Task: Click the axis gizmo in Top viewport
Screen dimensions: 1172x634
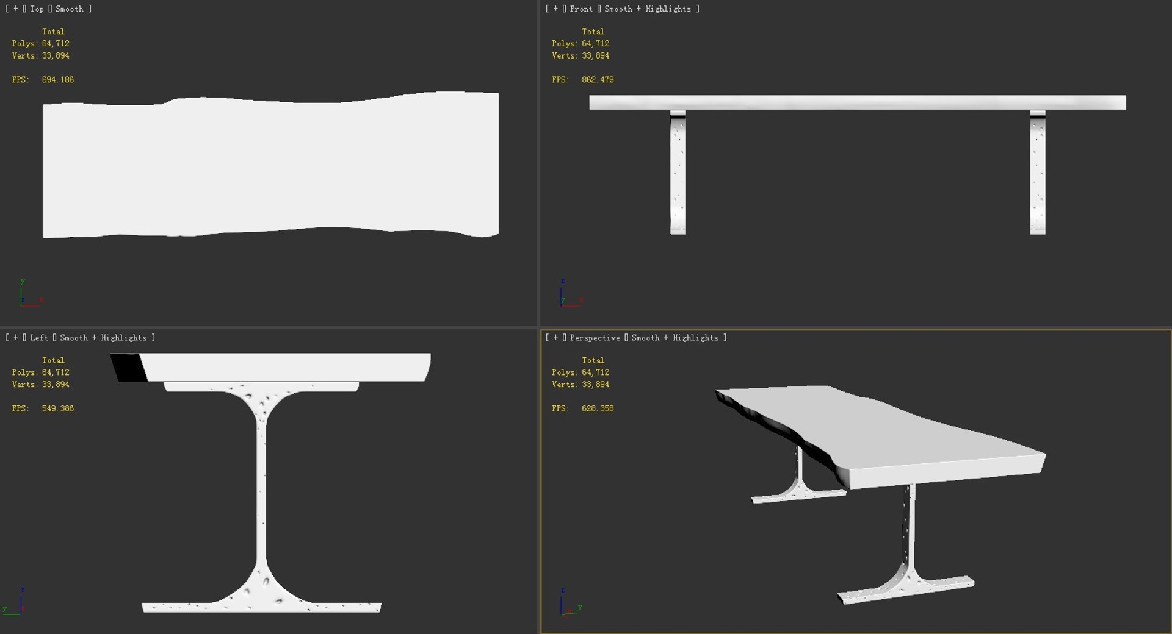Action: tap(31, 293)
